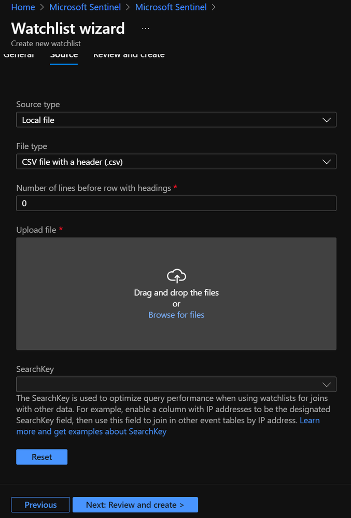Click the second Microsoft Sentinel breadcrumb
This screenshot has width=351, height=518.
click(171, 7)
